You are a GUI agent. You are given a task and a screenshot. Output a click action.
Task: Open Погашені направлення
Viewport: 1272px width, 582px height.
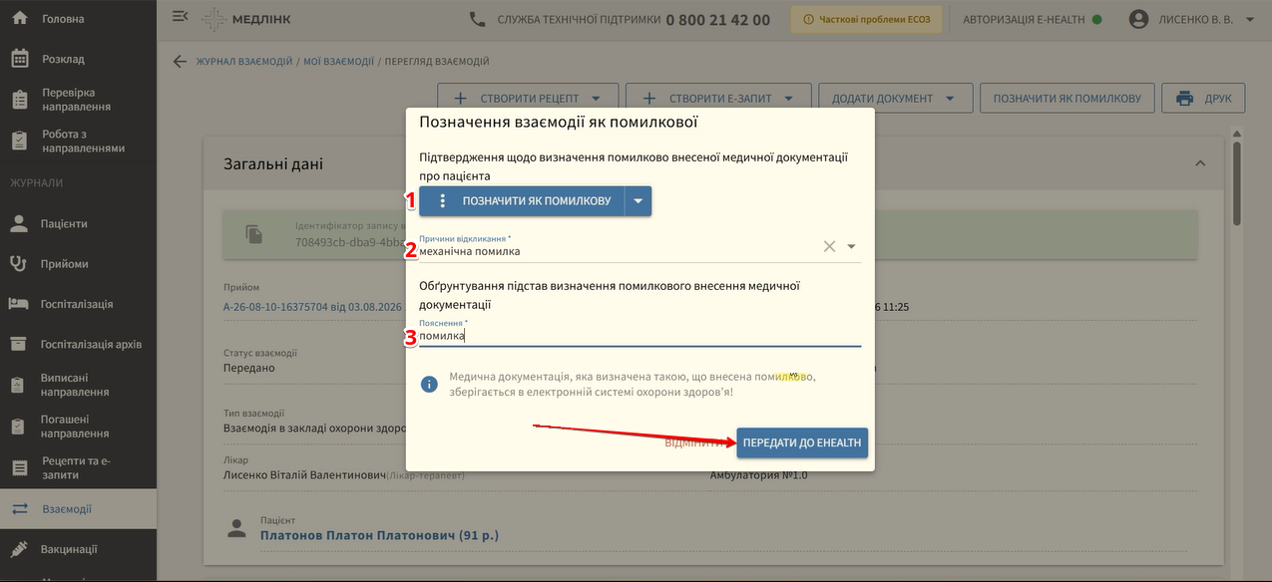pyautogui.click(x=78, y=427)
